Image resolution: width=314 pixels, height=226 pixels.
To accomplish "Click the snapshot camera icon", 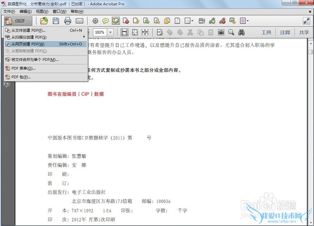I will [x=221, y=32].
